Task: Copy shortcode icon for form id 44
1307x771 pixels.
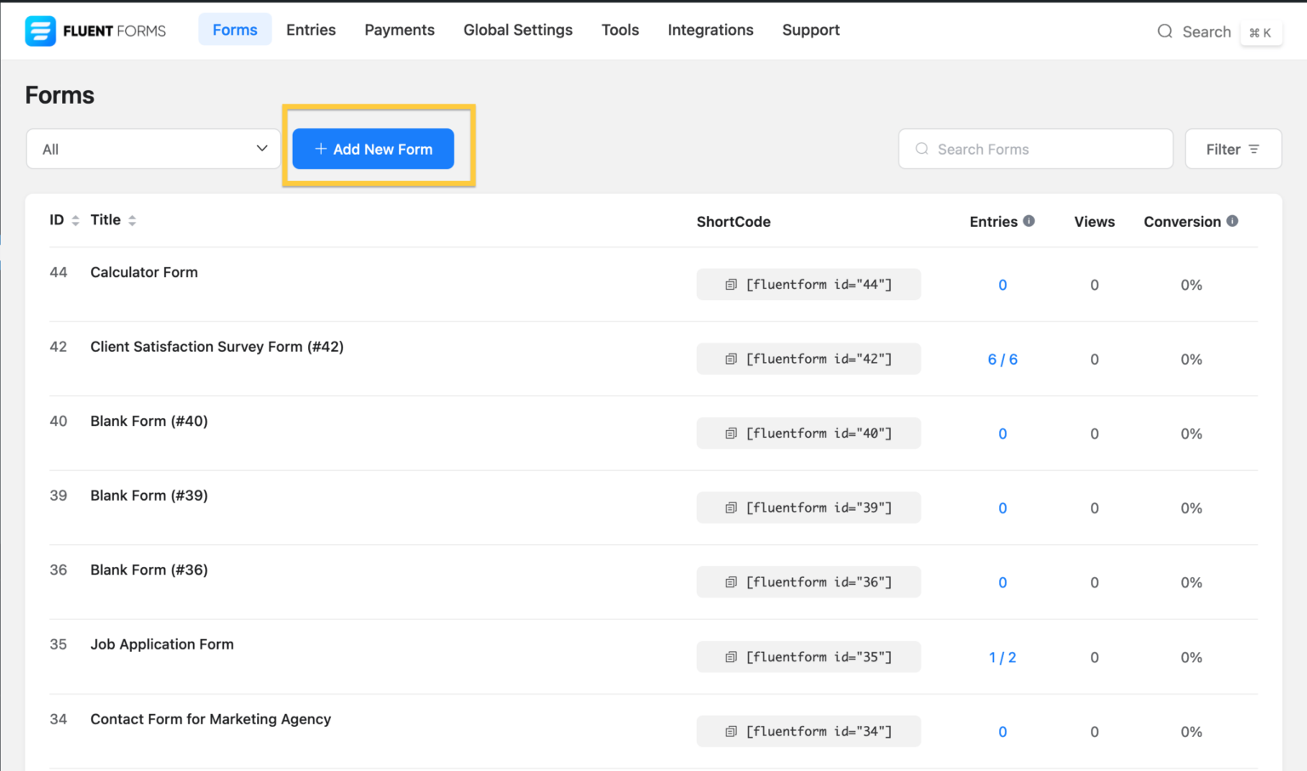Action: (730, 285)
